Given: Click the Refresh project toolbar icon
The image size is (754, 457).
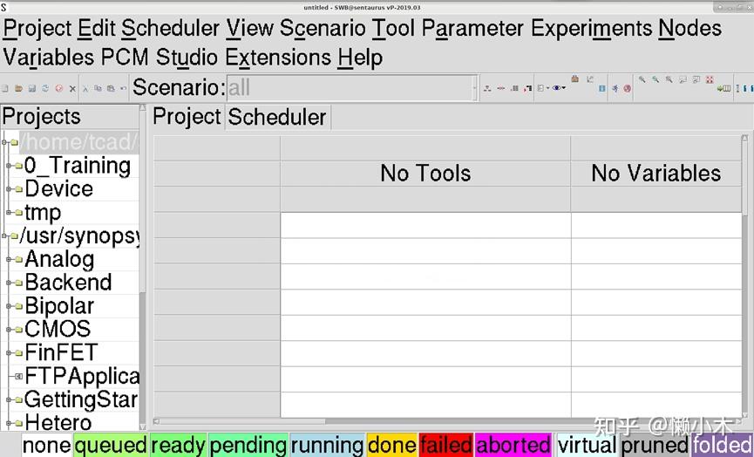Looking at the screenshot, I should coord(45,88).
